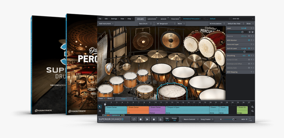The width and height of the screenshot is (284, 138).
Task: Switch to the Tracker tab
Action: pos(175,19)
